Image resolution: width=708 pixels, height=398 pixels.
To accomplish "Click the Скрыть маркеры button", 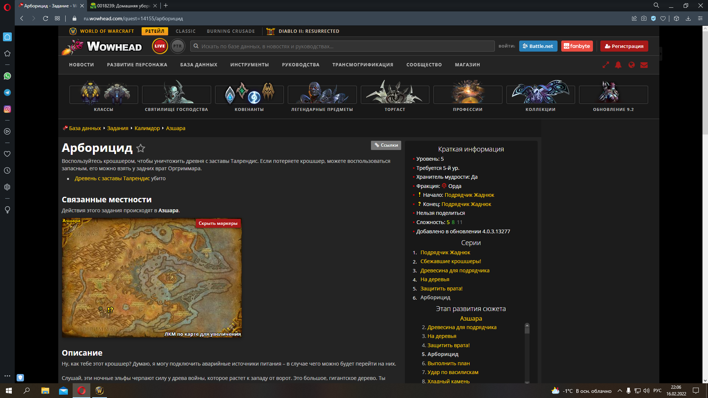I will pyautogui.click(x=218, y=223).
